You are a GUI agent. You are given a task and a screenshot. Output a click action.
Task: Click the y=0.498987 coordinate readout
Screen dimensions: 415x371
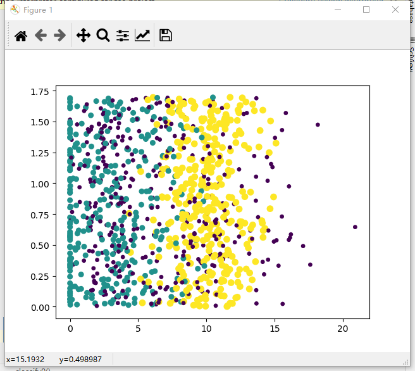click(80, 360)
